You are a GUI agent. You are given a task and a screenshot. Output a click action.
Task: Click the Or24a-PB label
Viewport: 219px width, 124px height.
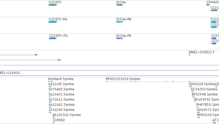[x=124, y=36]
